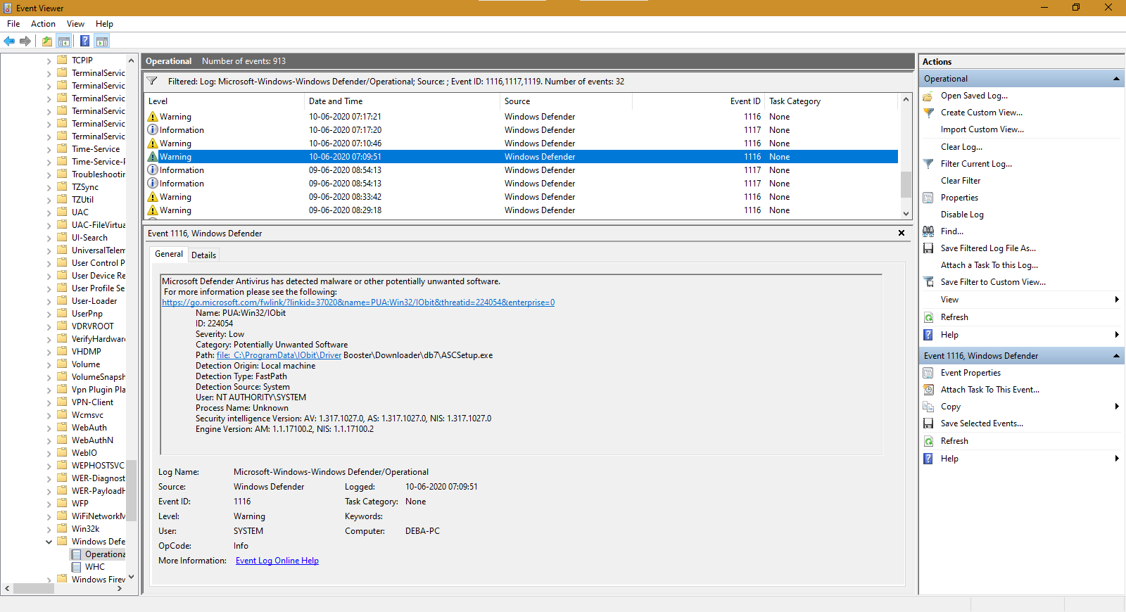Click Save Selected Events disk icon
The image size is (1126, 612).
(928, 423)
